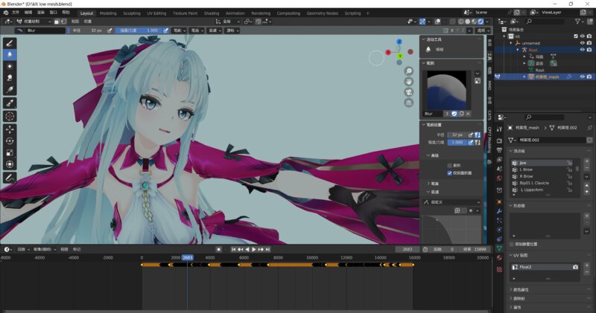This screenshot has width=596, height=313.
Task: Uncheck the front faces only checkbox
Action: pyautogui.click(x=450, y=173)
